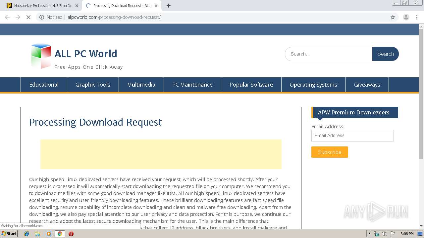Viewport: 424px width, 238px height.
Task: Open the media player taskbar icon
Action: tap(49, 234)
